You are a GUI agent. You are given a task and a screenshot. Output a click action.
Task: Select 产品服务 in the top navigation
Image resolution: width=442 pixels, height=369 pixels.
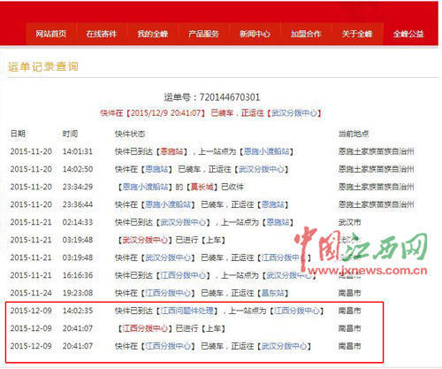tap(203, 34)
